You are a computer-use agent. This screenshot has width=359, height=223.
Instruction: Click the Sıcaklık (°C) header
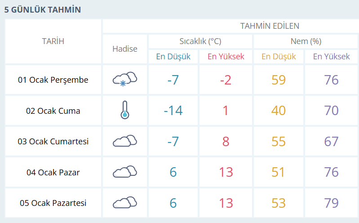(x=200, y=41)
